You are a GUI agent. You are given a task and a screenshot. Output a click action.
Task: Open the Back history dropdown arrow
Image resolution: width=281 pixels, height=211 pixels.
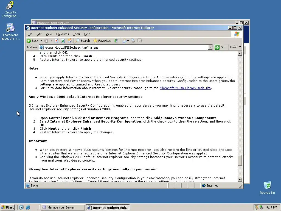(x=41, y=41)
